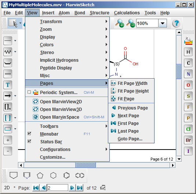Insert naphthalene template
196x194 pixels.
point(80,175)
